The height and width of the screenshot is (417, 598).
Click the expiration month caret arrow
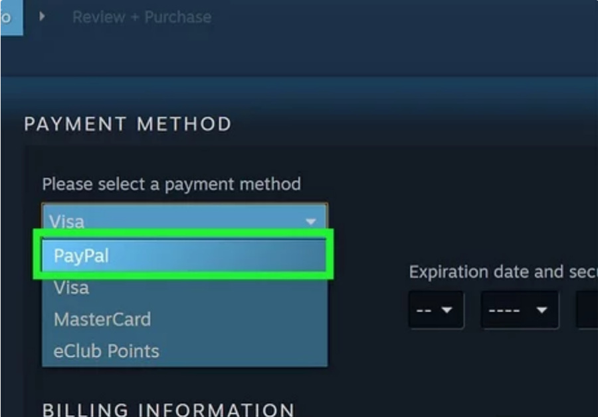pos(447,310)
